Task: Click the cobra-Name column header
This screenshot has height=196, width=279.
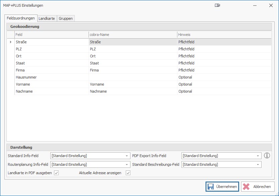Action: (x=133, y=35)
